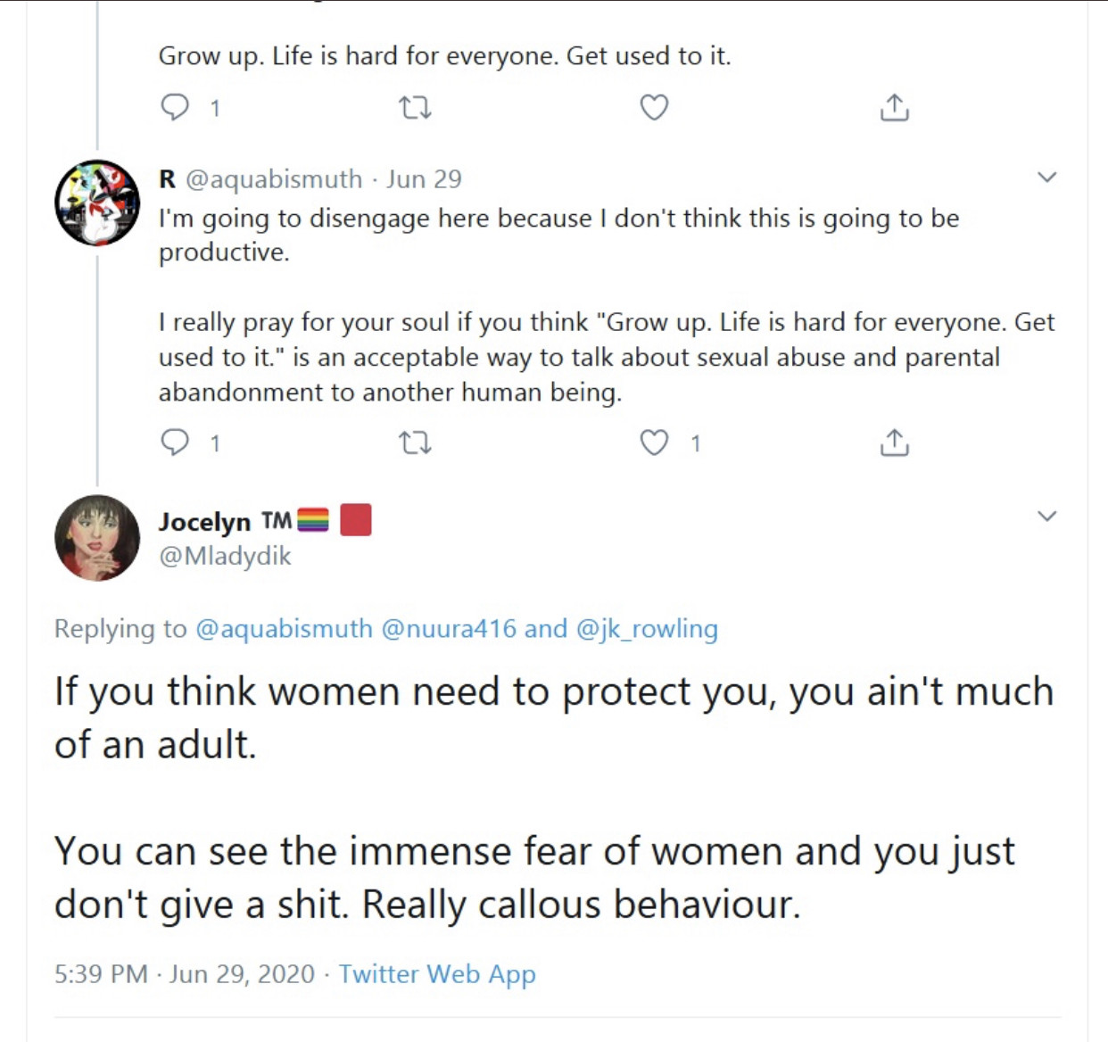Open R's tweet options chevron
The height and width of the screenshot is (1042, 1108).
point(1047,178)
